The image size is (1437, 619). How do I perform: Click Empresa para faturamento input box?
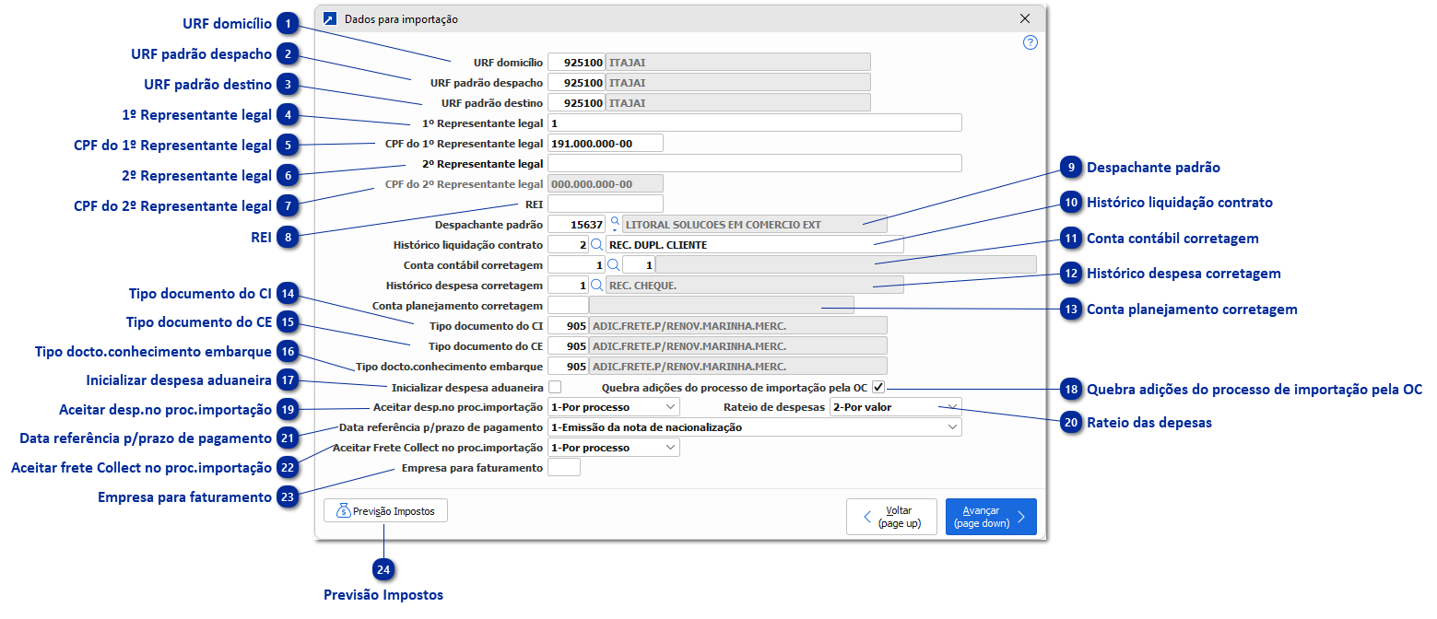pos(563,468)
